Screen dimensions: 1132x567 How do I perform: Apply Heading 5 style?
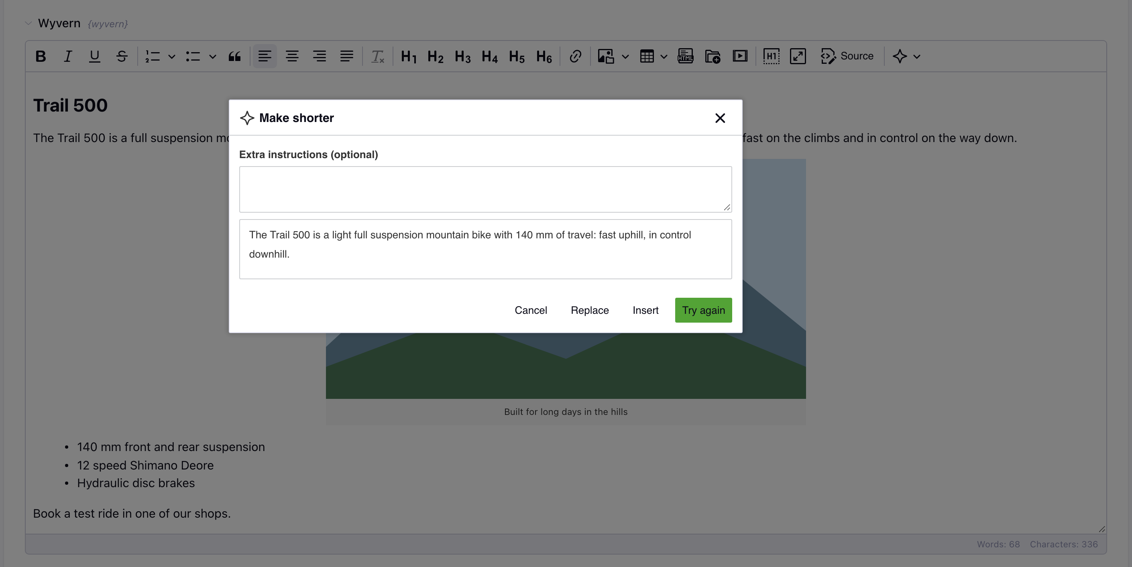coord(517,56)
